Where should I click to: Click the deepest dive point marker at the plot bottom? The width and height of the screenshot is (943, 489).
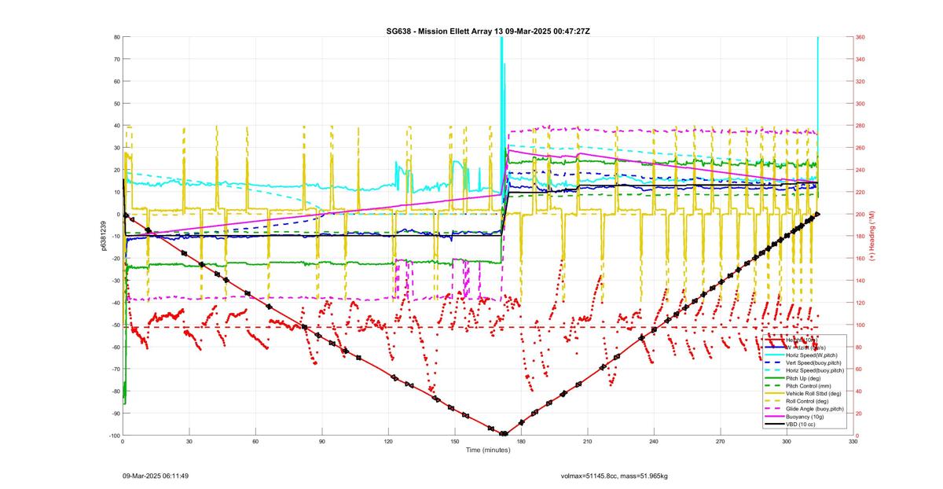point(504,434)
